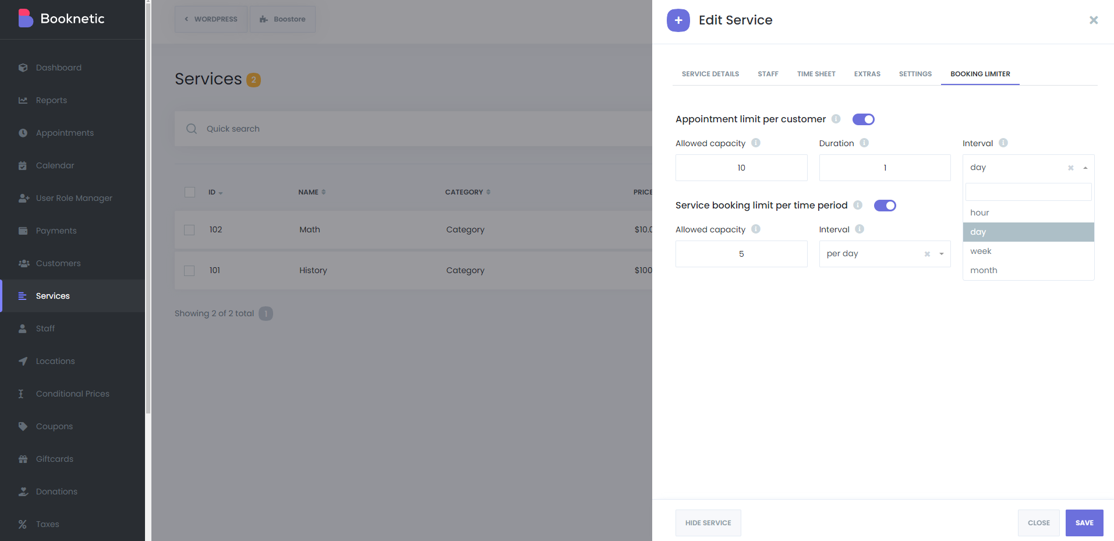Check the checkbox for the Math service row
This screenshot has height=541, width=1114.
click(189, 229)
